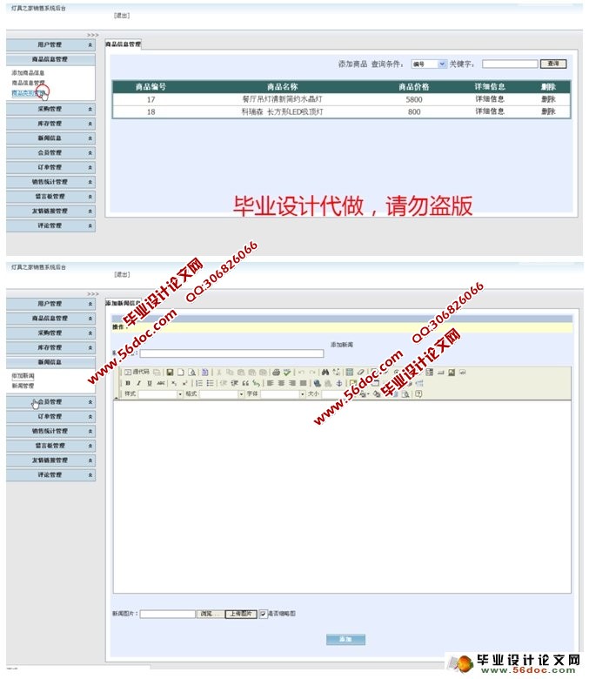Open 新闻管理 in the sidebar submenu
The image size is (589, 679).
[x=23, y=386]
